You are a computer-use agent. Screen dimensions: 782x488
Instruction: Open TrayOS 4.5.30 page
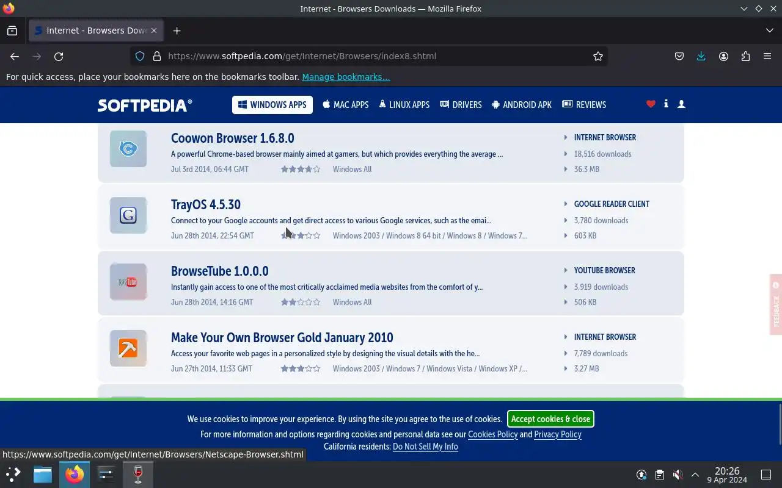[x=206, y=204]
